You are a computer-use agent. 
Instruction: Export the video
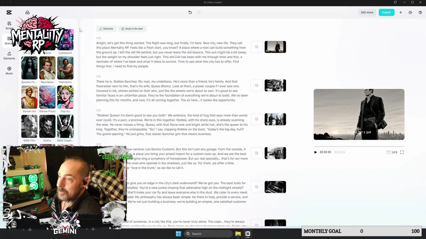[386, 12]
